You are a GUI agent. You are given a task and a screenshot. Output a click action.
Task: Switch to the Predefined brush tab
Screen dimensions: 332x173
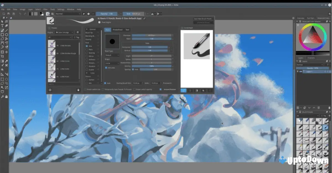tap(118, 30)
